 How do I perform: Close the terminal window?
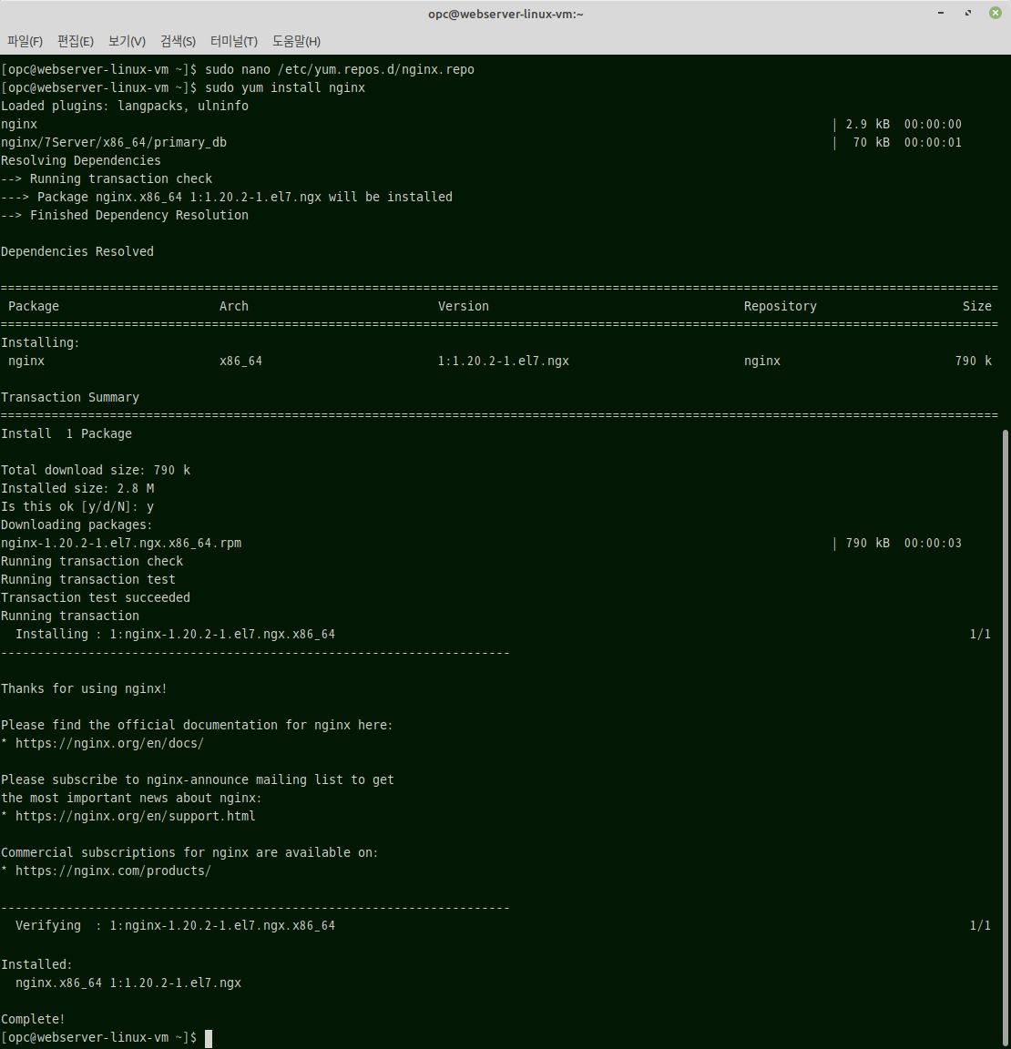click(995, 13)
